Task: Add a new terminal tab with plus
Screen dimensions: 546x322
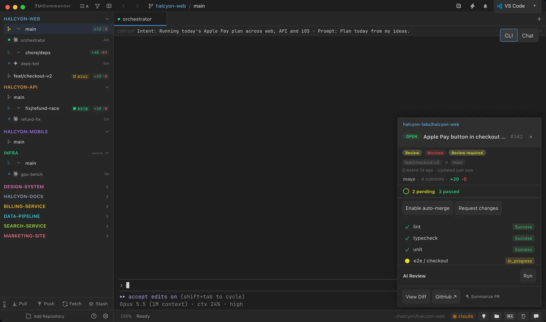Action: [x=539, y=19]
